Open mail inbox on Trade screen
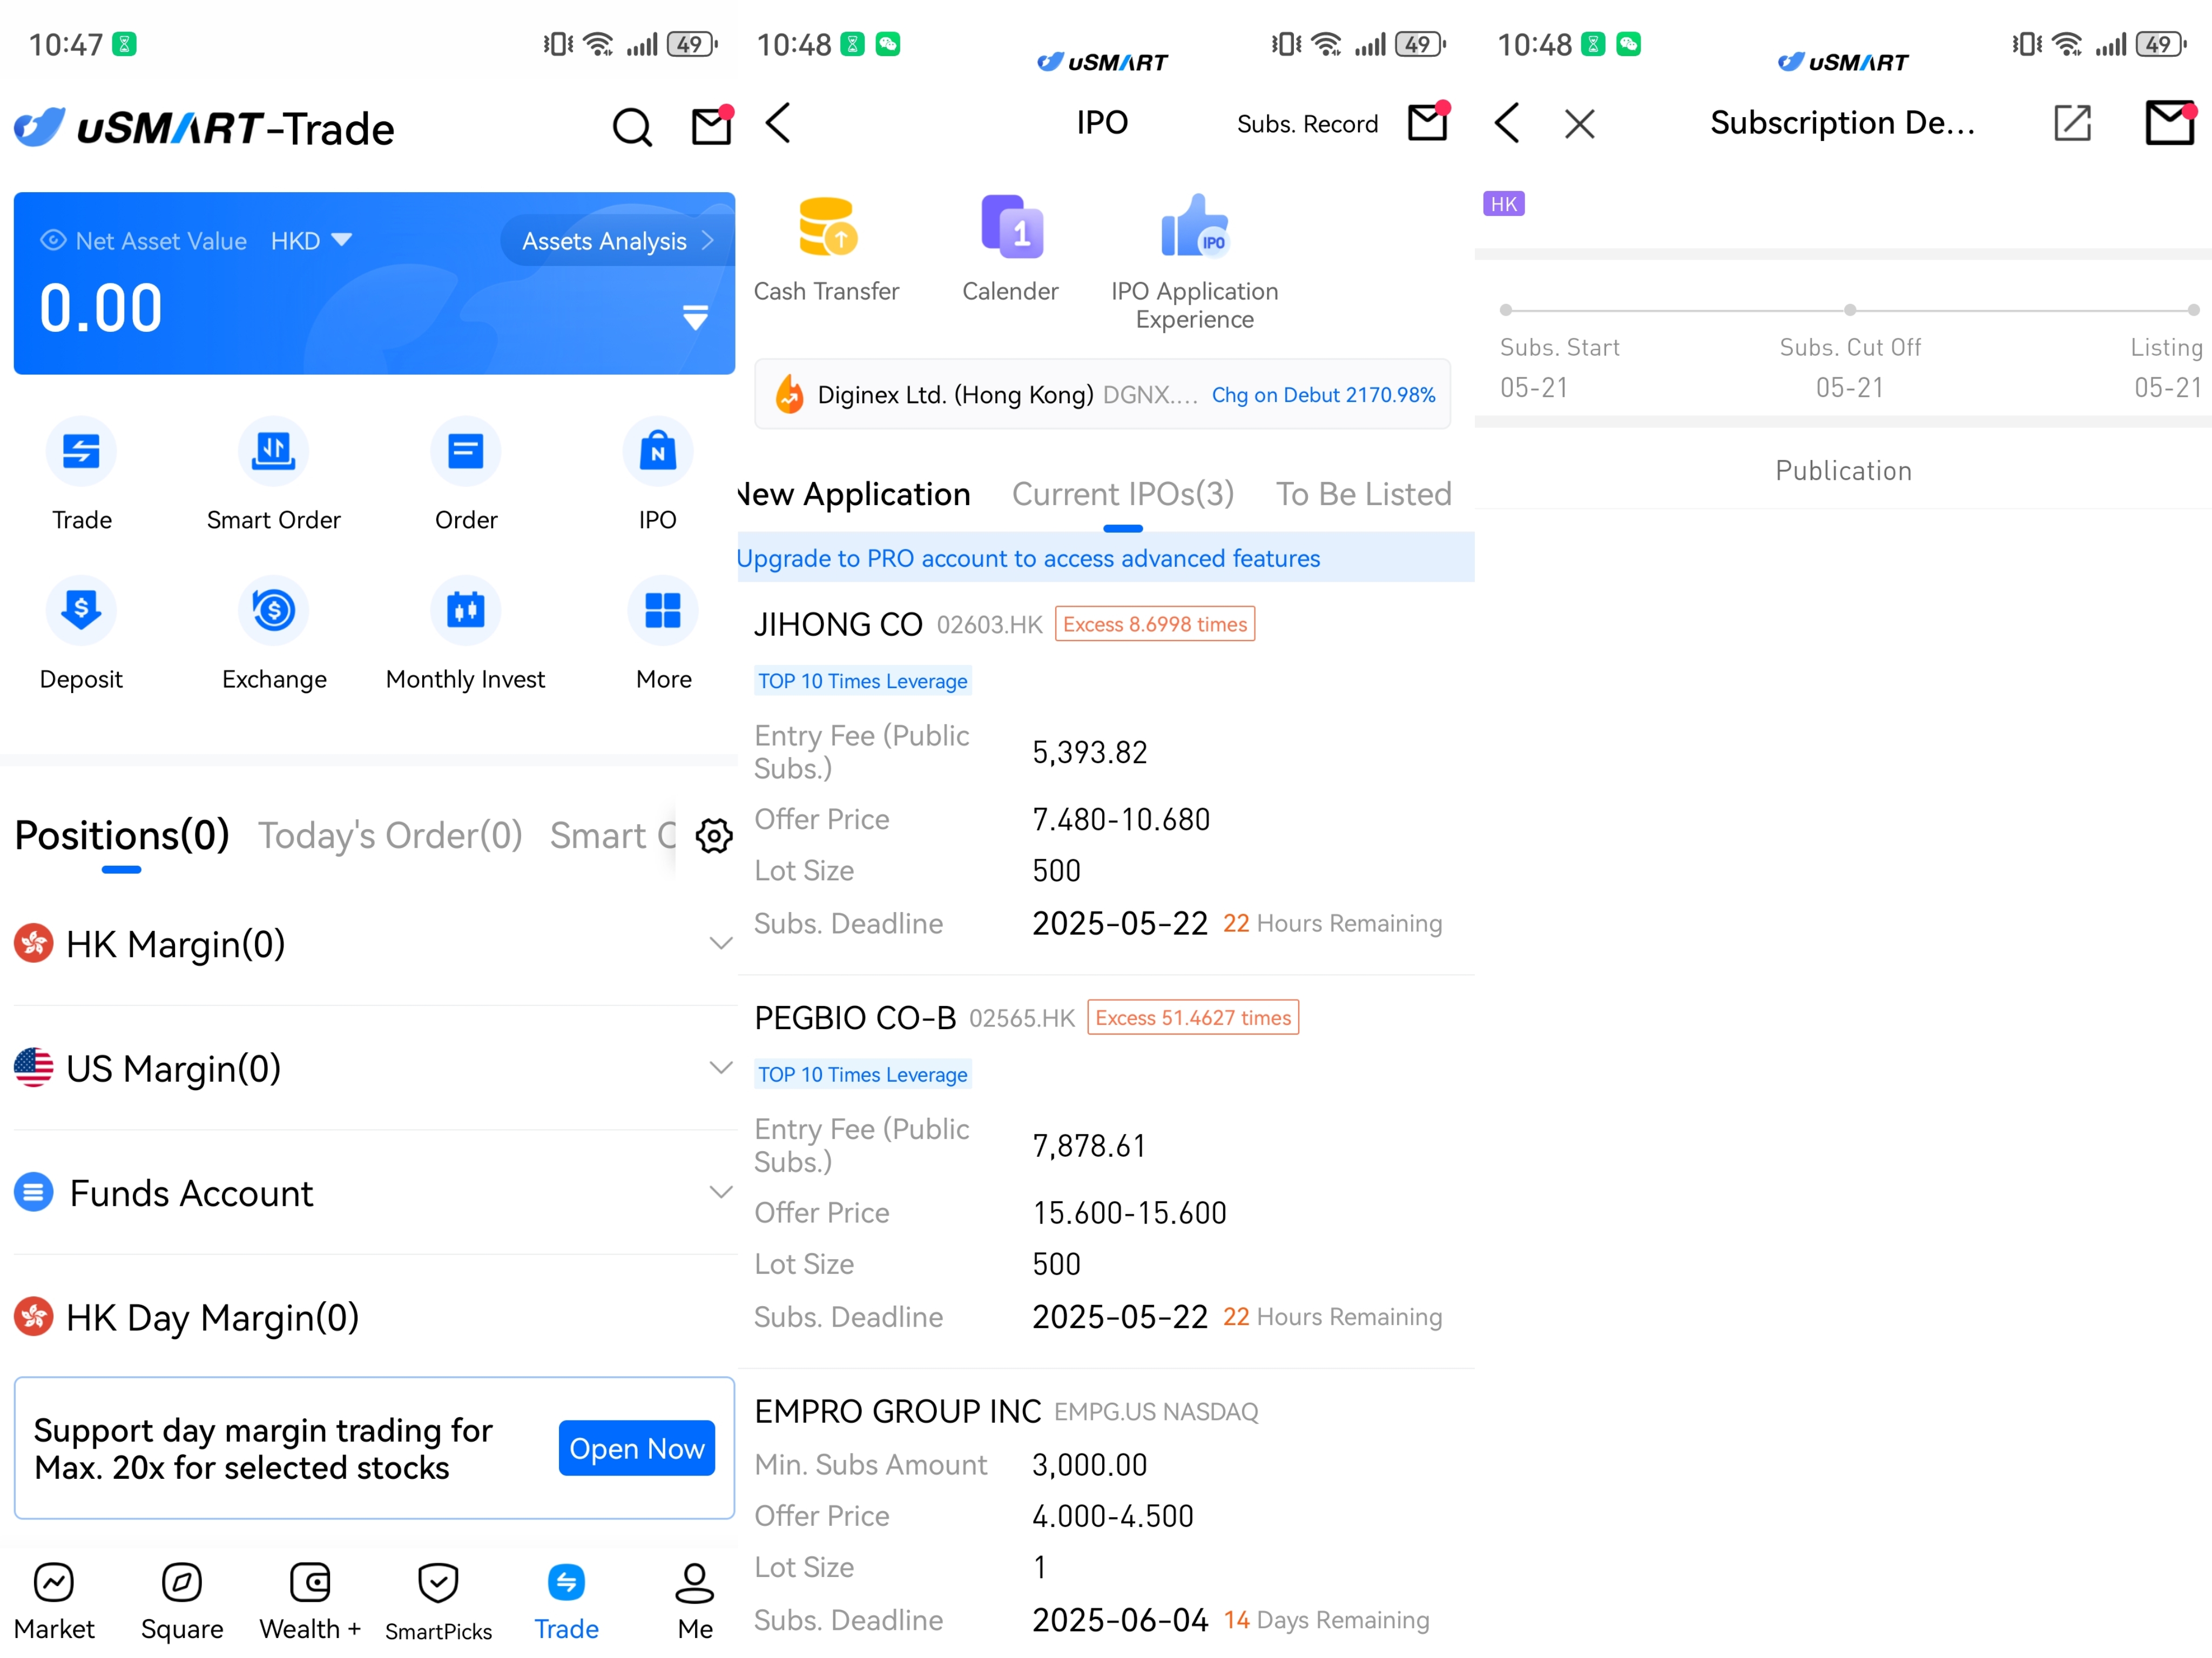The image size is (2212, 1658). [x=712, y=126]
